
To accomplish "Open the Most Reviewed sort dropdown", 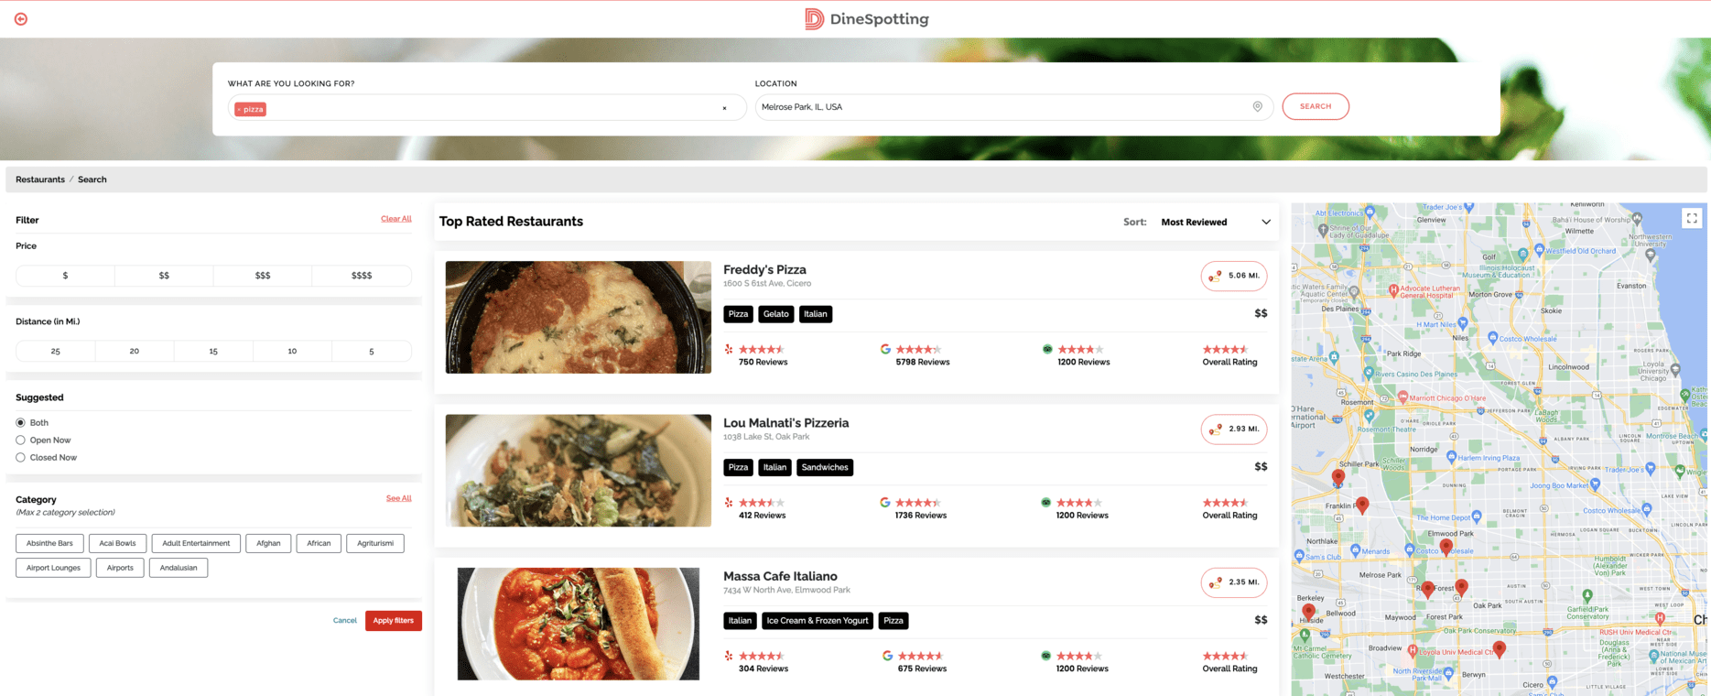I will (x=1216, y=223).
